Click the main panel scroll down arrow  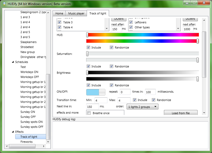tap(204, 113)
